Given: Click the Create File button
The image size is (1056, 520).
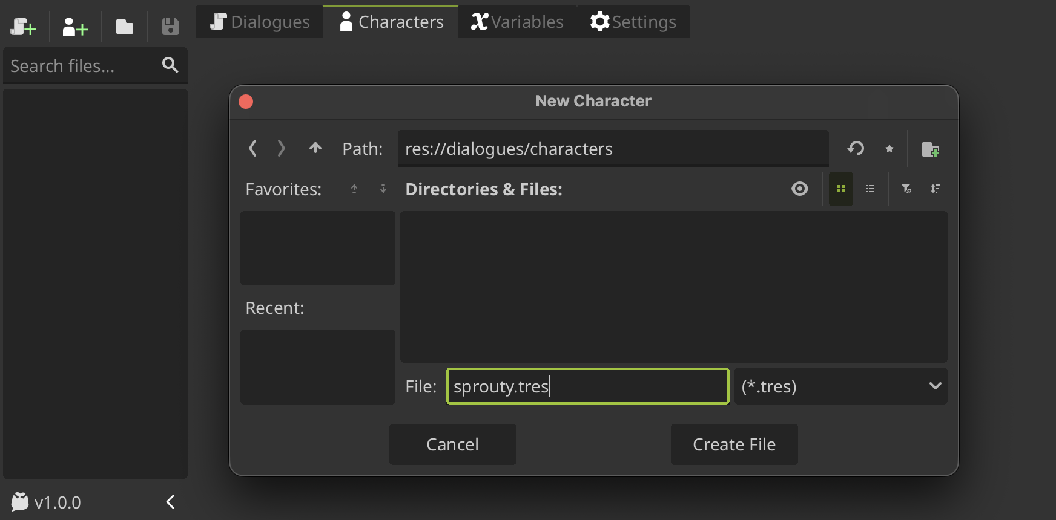Looking at the screenshot, I should pos(734,444).
